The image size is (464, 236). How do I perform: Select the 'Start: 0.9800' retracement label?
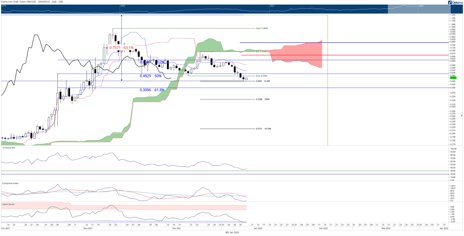tap(262, 28)
